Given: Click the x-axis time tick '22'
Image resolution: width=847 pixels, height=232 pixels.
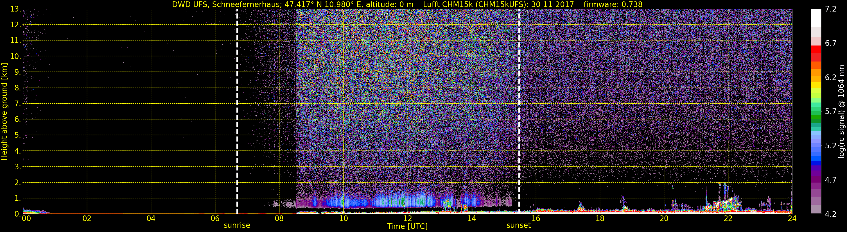Looking at the screenshot, I should click(728, 219).
